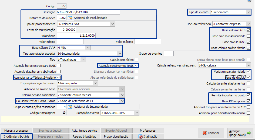Viewport: 255px width, 140px height.
Task: Open lookup icon beside Natureza da rubrica
Action: (x=70, y=18)
